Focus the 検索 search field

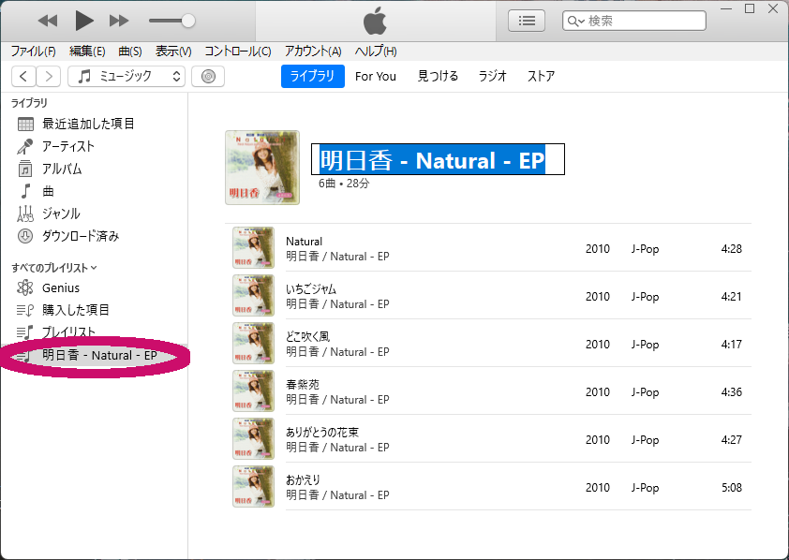(x=634, y=21)
